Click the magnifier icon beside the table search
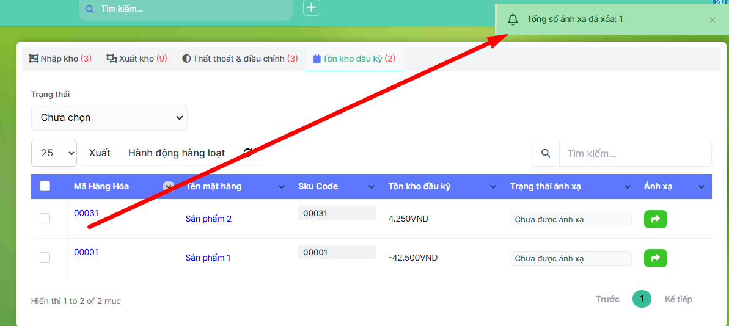729x326 pixels. point(546,153)
